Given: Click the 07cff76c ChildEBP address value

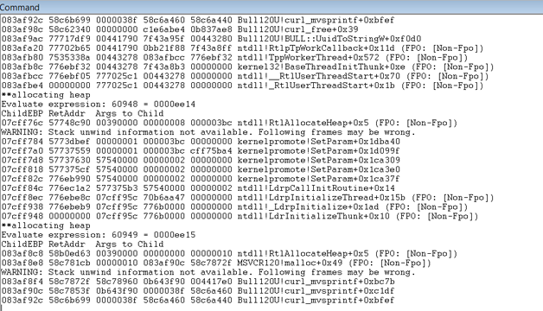Looking at the screenshot, I should pyautogui.click(x=22, y=123).
